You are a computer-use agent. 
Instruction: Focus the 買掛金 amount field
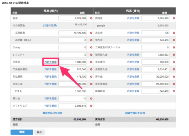tap(155, 18)
